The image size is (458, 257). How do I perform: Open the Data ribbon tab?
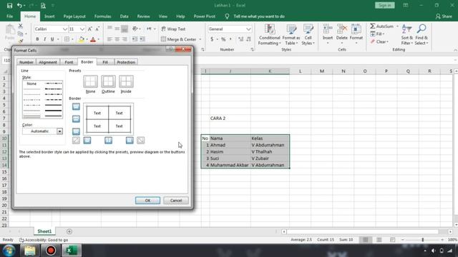[x=124, y=16]
